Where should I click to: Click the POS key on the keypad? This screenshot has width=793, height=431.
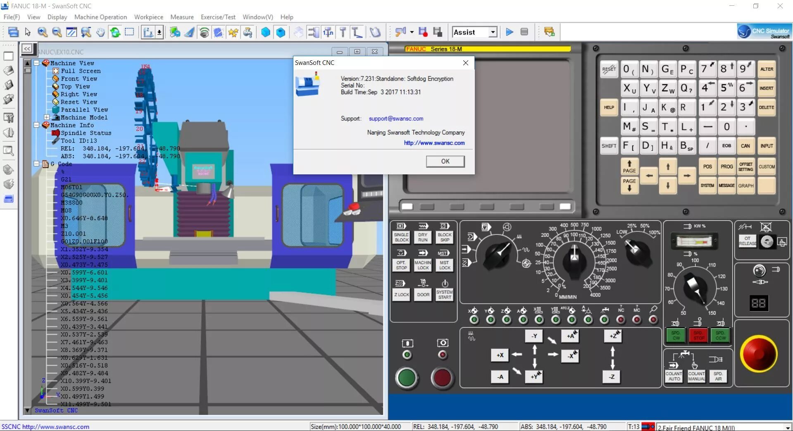tap(707, 167)
